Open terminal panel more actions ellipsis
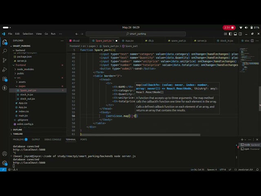The image size is (261, 196). pos(250,140)
